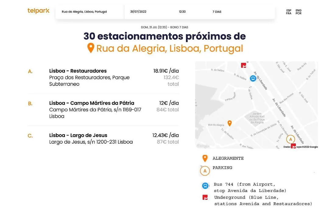Switch language to ENG
The height and width of the screenshot is (213, 329).
(299, 10)
